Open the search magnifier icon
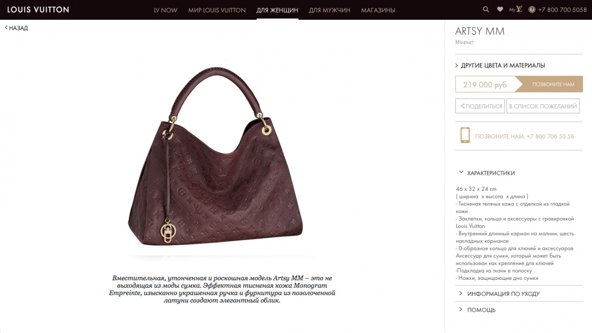Screen dimensions: 592x333 pyautogui.click(x=486, y=9)
